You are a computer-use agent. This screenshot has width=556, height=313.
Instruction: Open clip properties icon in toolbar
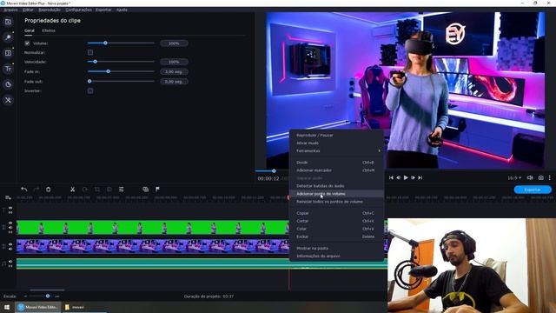point(122,190)
